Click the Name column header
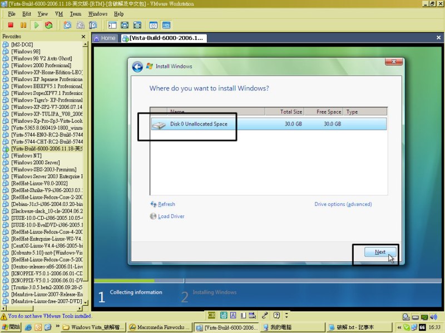This screenshot has width=445, height=333. coord(216,112)
